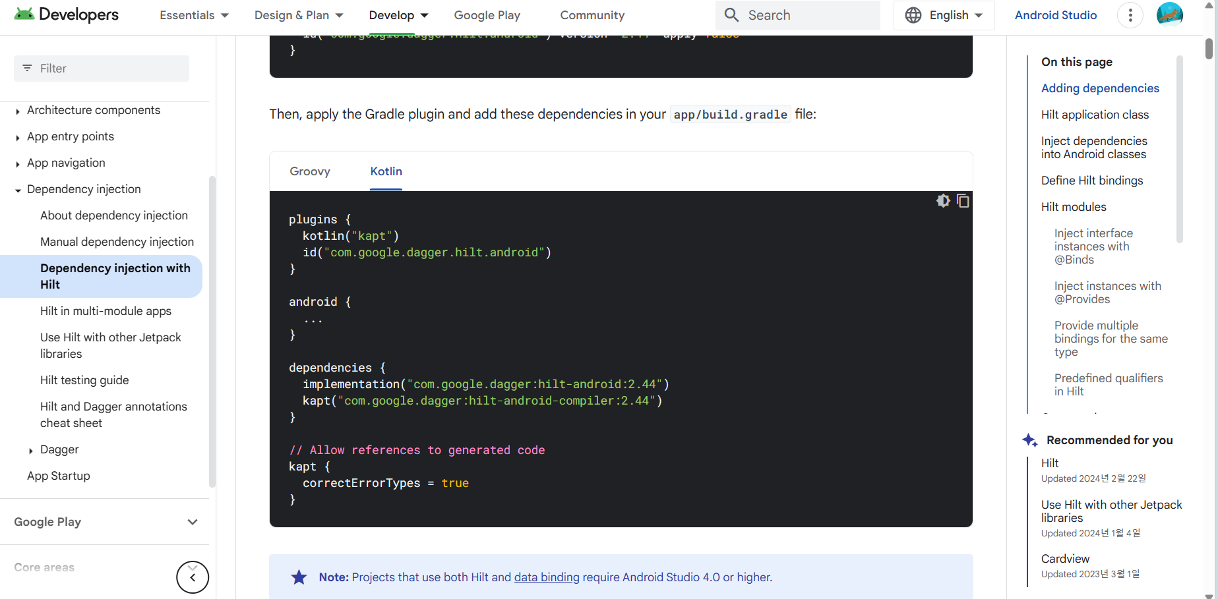Open Hilt testing guide page
Image resolution: width=1218 pixels, height=599 pixels.
pos(84,380)
